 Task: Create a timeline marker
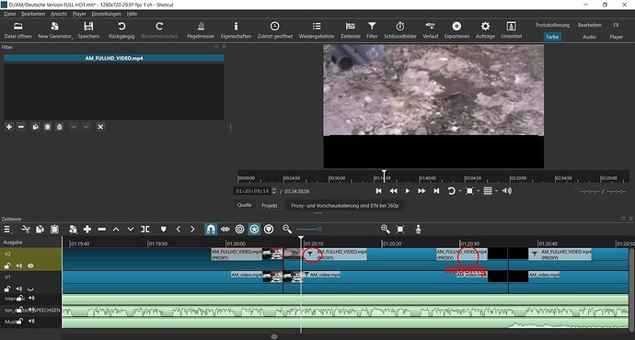coord(163,229)
